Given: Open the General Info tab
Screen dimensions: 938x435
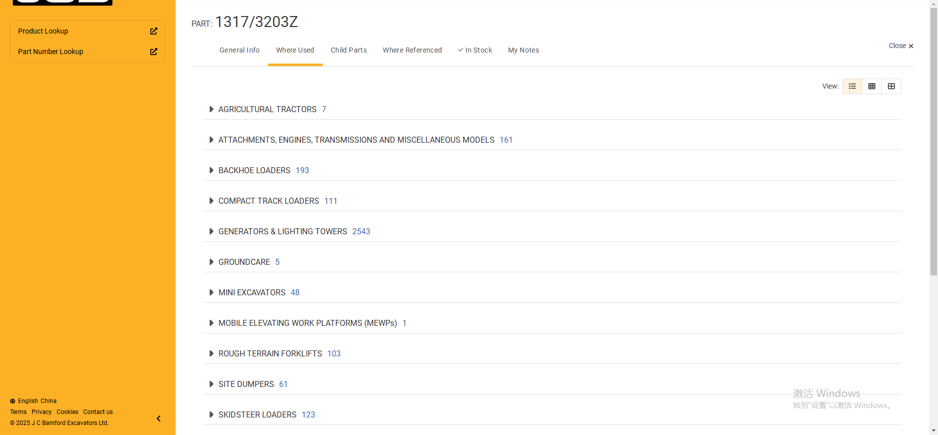Looking at the screenshot, I should pyautogui.click(x=240, y=50).
